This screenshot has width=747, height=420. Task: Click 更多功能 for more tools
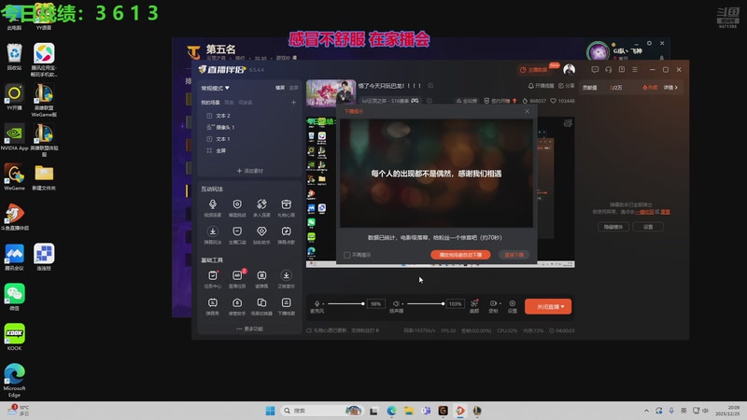[x=249, y=329]
